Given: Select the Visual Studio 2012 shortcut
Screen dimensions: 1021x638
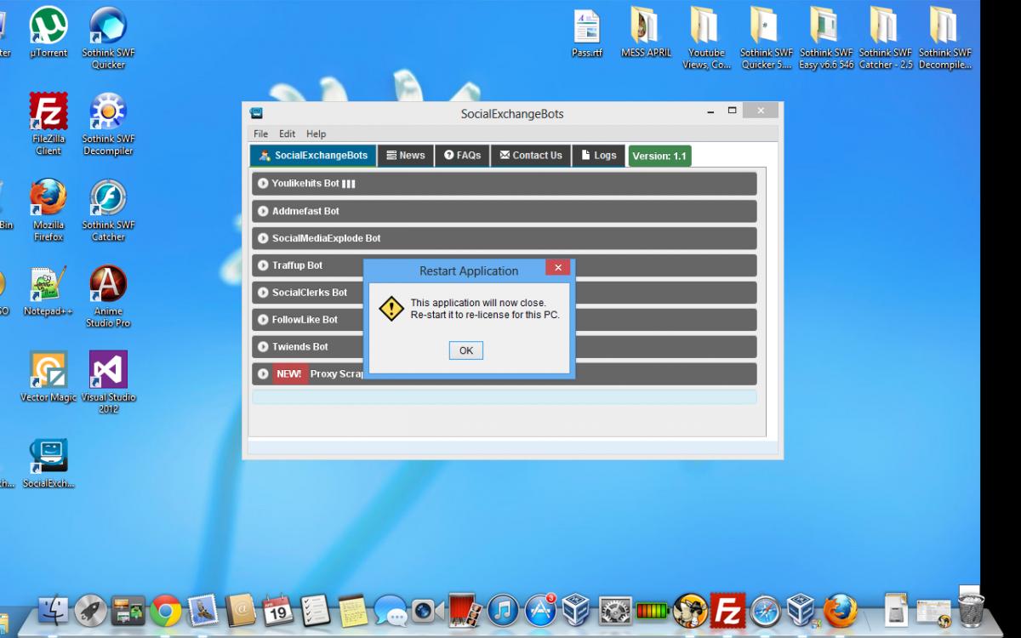Looking at the screenshot, I should coord(108,382).
